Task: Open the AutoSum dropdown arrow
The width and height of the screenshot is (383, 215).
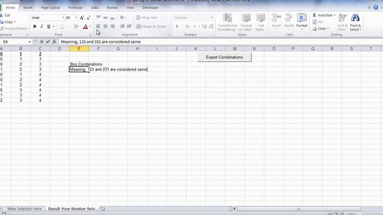Action: (x=335, y=15)
